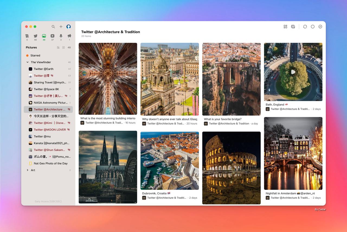Click the list options icon beside Pictures
This screenshot has width=347, height=232.
point(63,48)
